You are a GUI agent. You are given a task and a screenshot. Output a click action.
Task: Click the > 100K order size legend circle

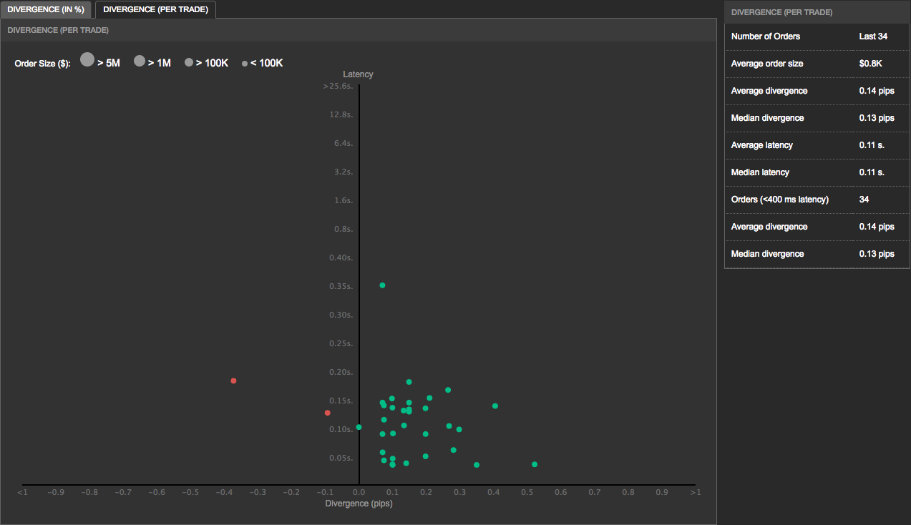coord(189,63)
